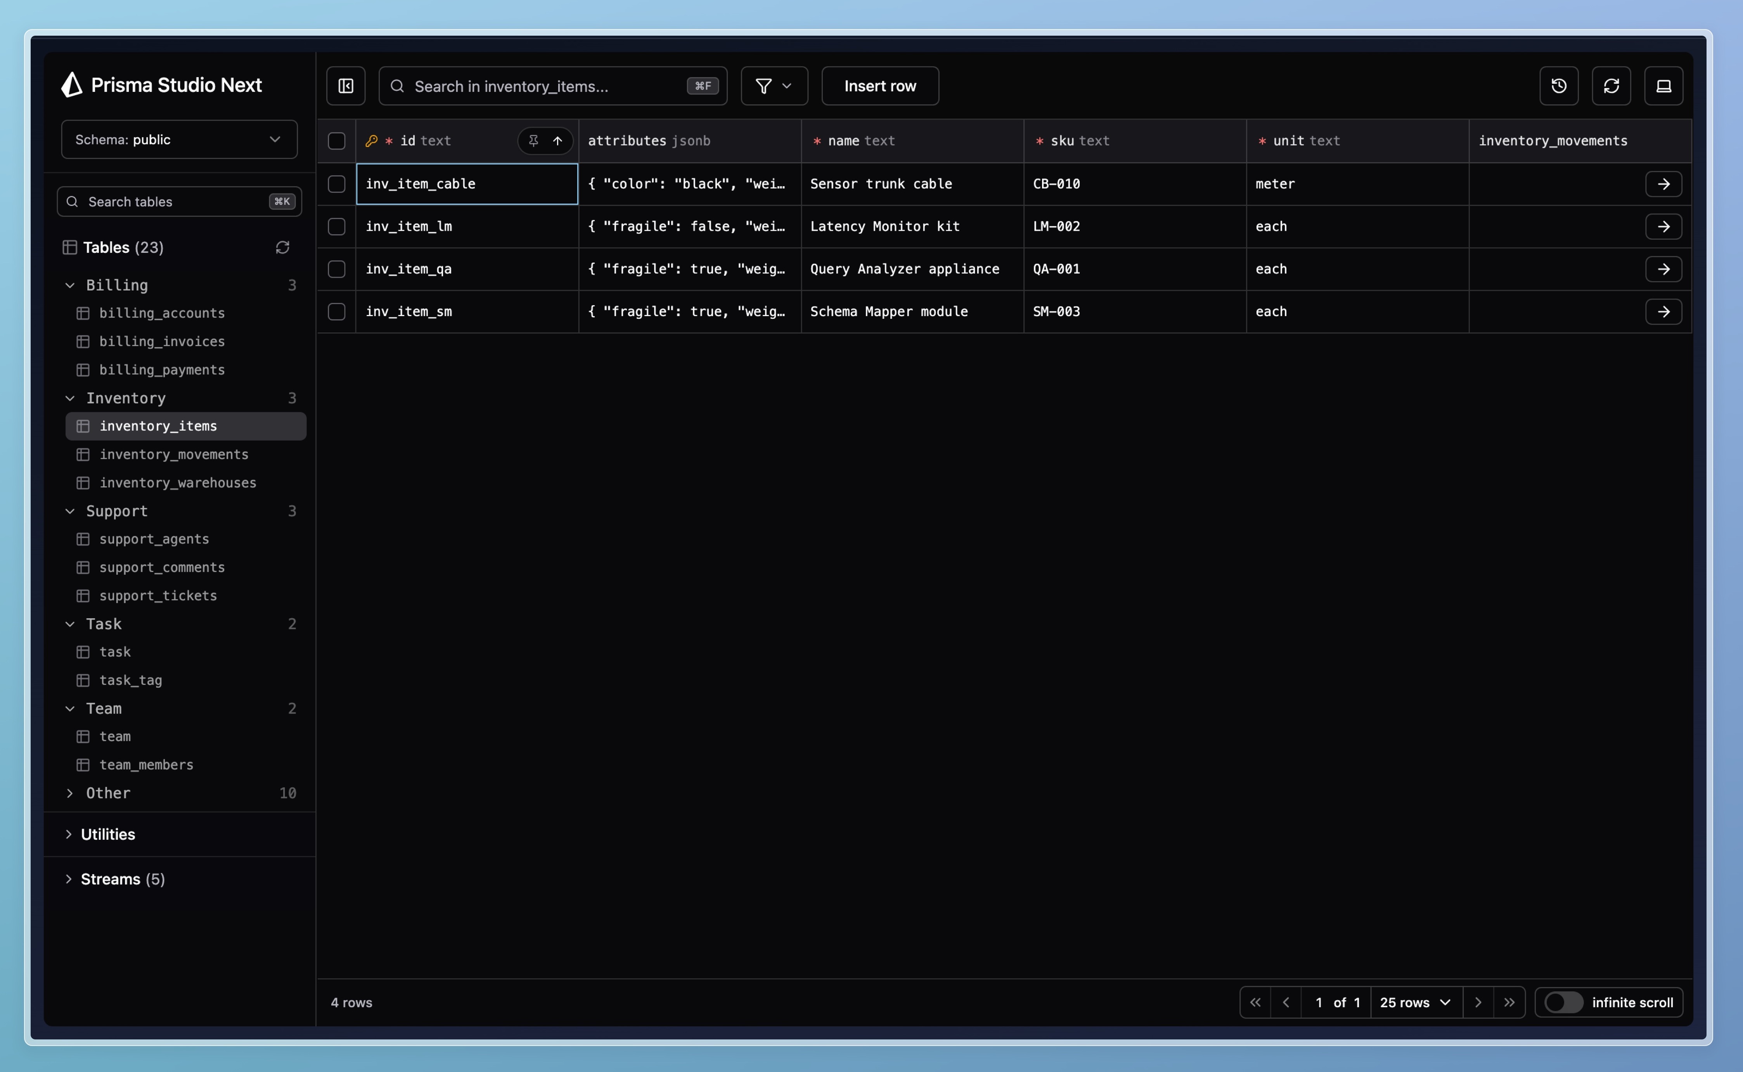Open the support_comments table

[x=186, y=567]
